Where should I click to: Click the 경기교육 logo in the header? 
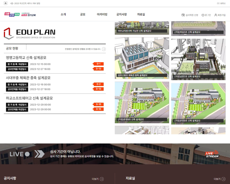pyautogui.click(x=20, y=15)
